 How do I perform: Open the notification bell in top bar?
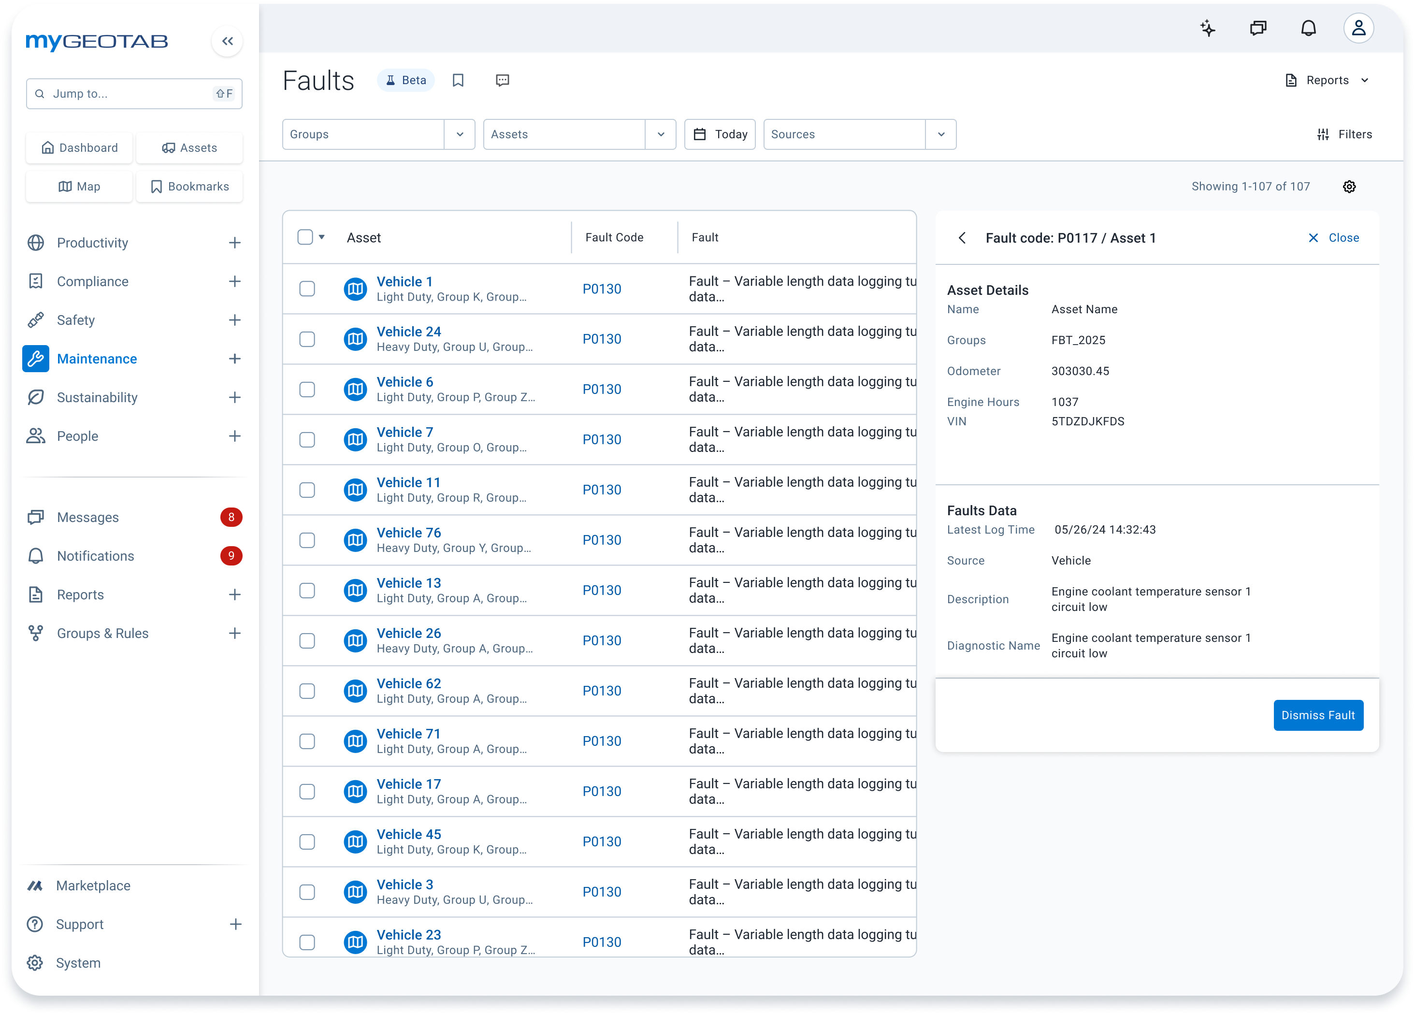coord(1308,28)
